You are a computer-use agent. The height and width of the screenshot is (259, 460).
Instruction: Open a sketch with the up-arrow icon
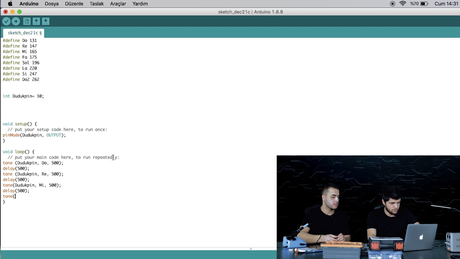point(36,21)
